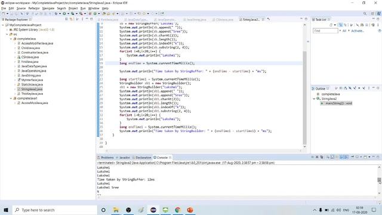The image size is (382, 215).
Task: Open the JavaString.java editor tab
Action: coord(195,20)
